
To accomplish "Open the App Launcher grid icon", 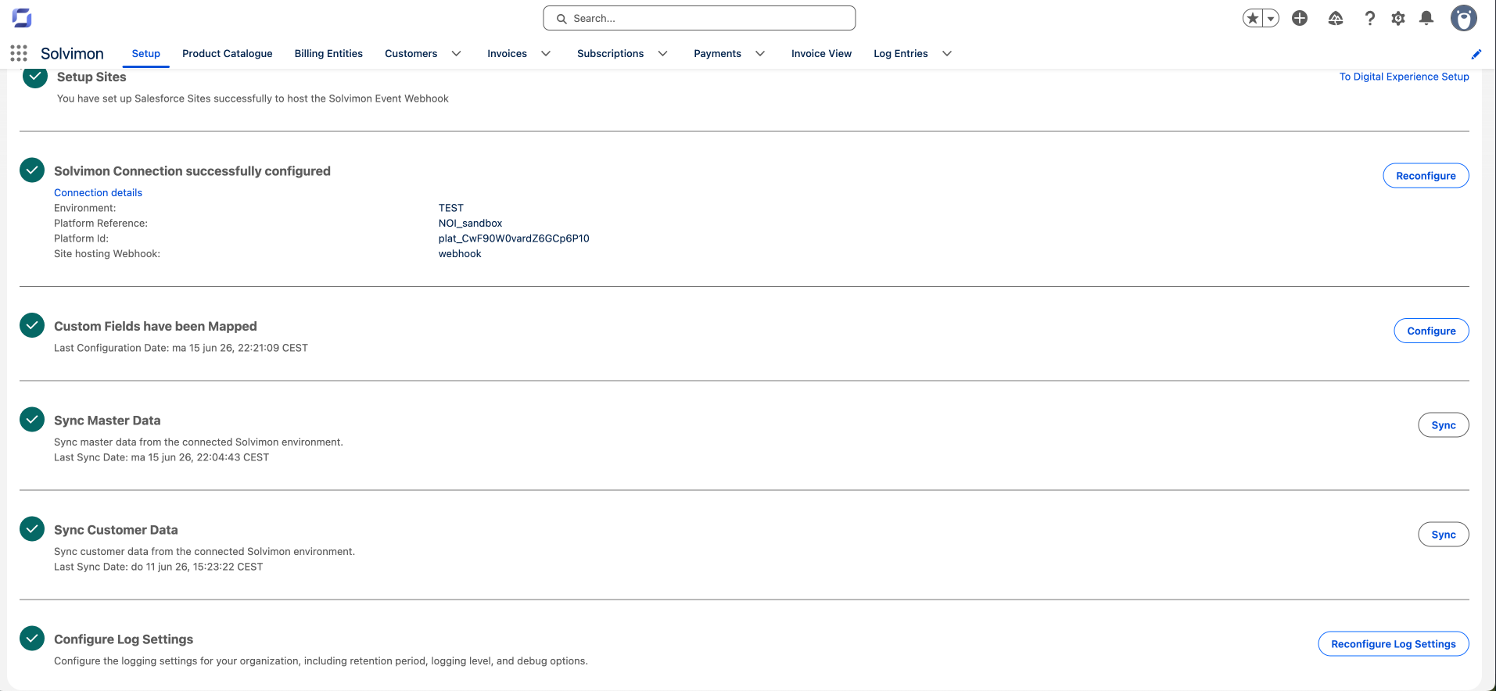I will tap(19, 53).
